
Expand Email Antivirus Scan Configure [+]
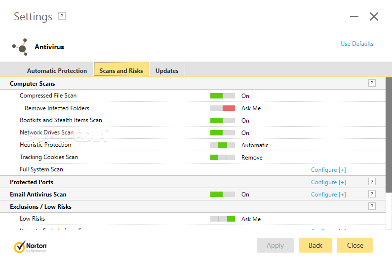tap(328, 195)
